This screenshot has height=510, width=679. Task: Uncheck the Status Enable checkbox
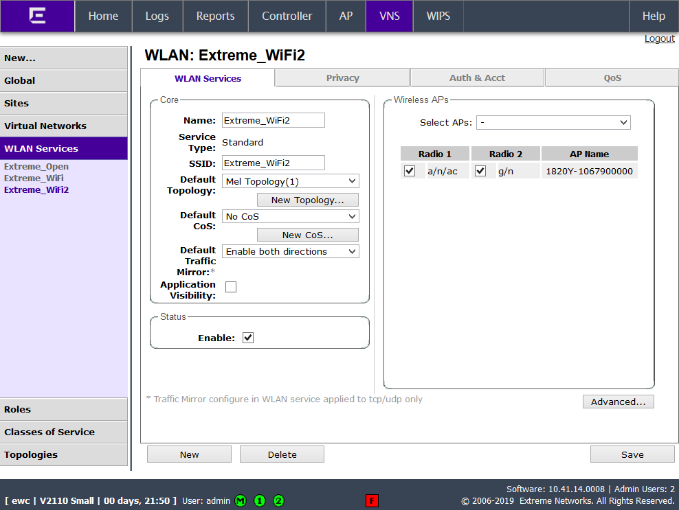click(248, 338)
